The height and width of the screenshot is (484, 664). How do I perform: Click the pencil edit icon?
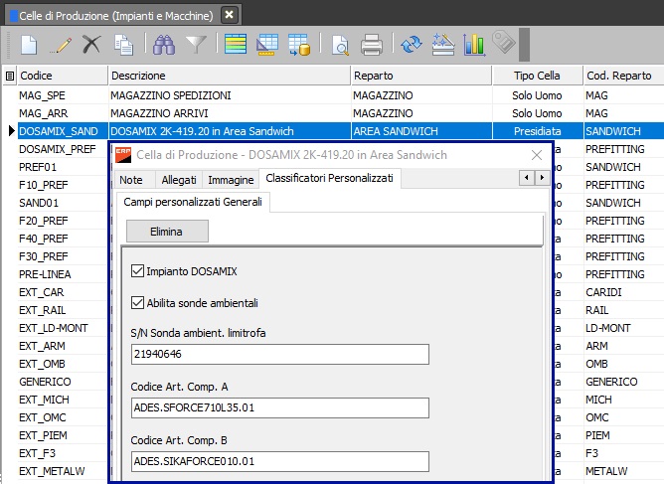(61, 45)
